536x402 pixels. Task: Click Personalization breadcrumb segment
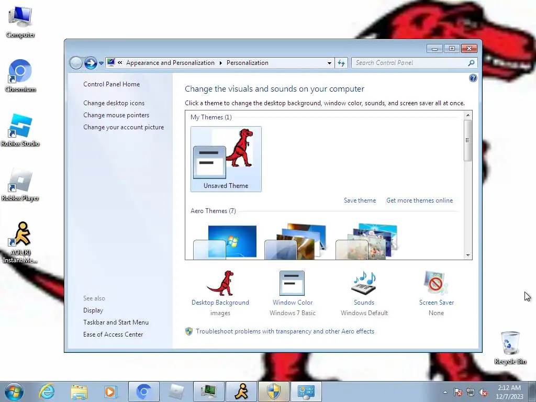248,63
